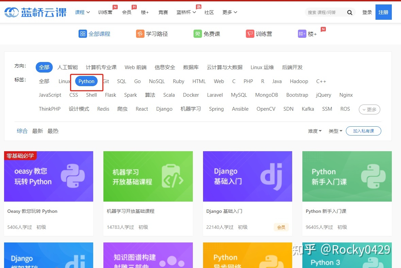Expand 课程 dropdown in top nav

click(82, 12)
